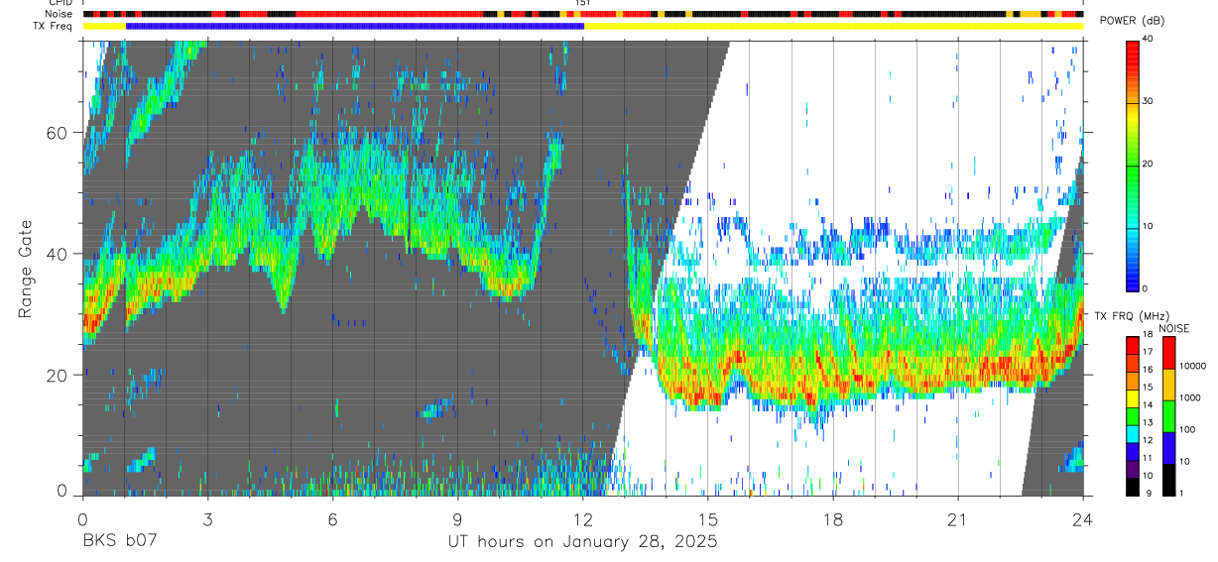The image size is (1218, 562).
Task: Click the "UT hours on January 28, 2025" label
Action: (580, 543)
